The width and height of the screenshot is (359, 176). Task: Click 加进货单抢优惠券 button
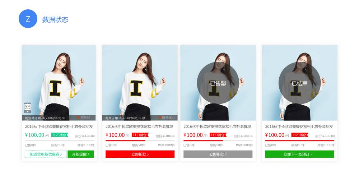coord(46,154)
